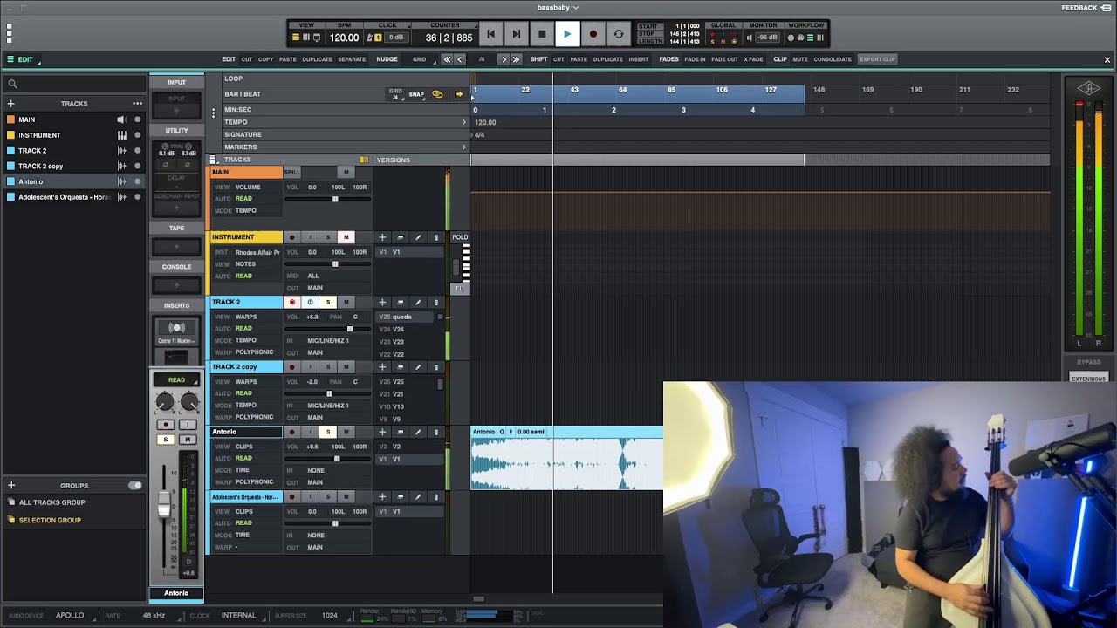
Task: Click the FIT button under the piano keys
Action: point(460,288)
